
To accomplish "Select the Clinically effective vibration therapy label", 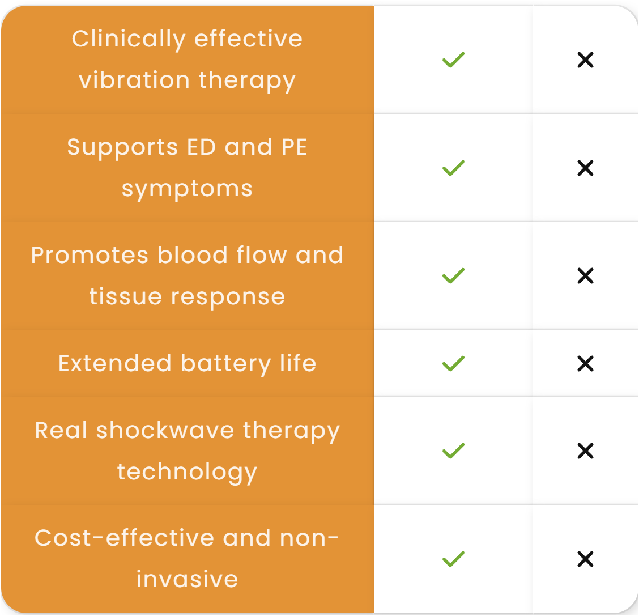I will tap(187, 59).
